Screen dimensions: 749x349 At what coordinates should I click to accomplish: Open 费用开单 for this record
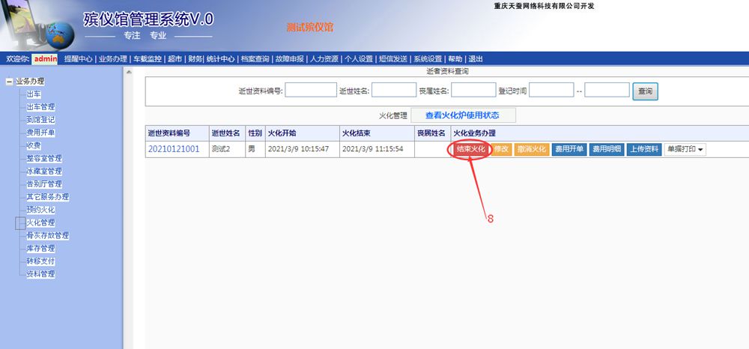pyautogui.click(x=568, y=149)
